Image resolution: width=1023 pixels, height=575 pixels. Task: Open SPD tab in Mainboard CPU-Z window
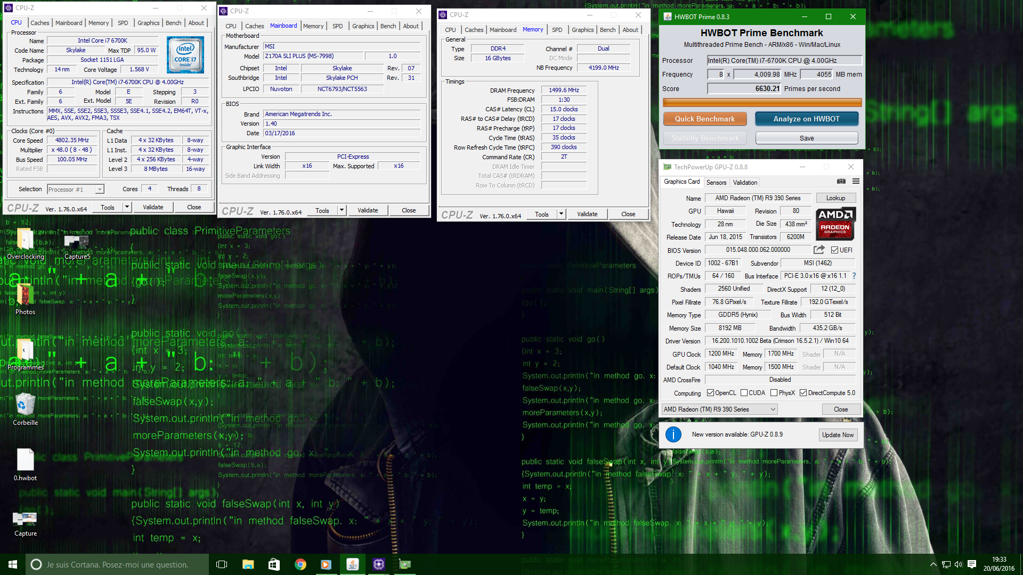[x=338, y=26]
